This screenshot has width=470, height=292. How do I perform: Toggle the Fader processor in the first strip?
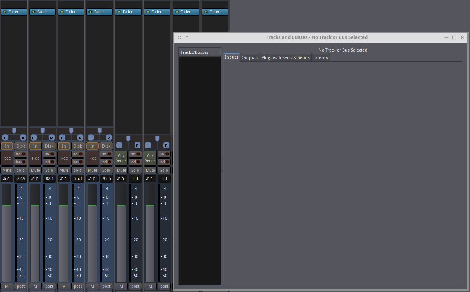click(14, 12)
